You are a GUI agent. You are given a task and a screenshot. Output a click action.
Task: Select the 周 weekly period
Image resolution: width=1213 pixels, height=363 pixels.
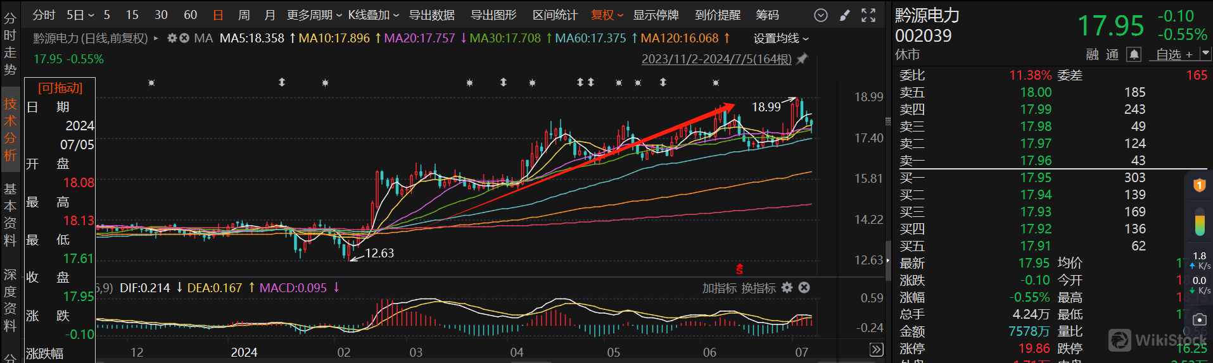(x=244, y=15)
